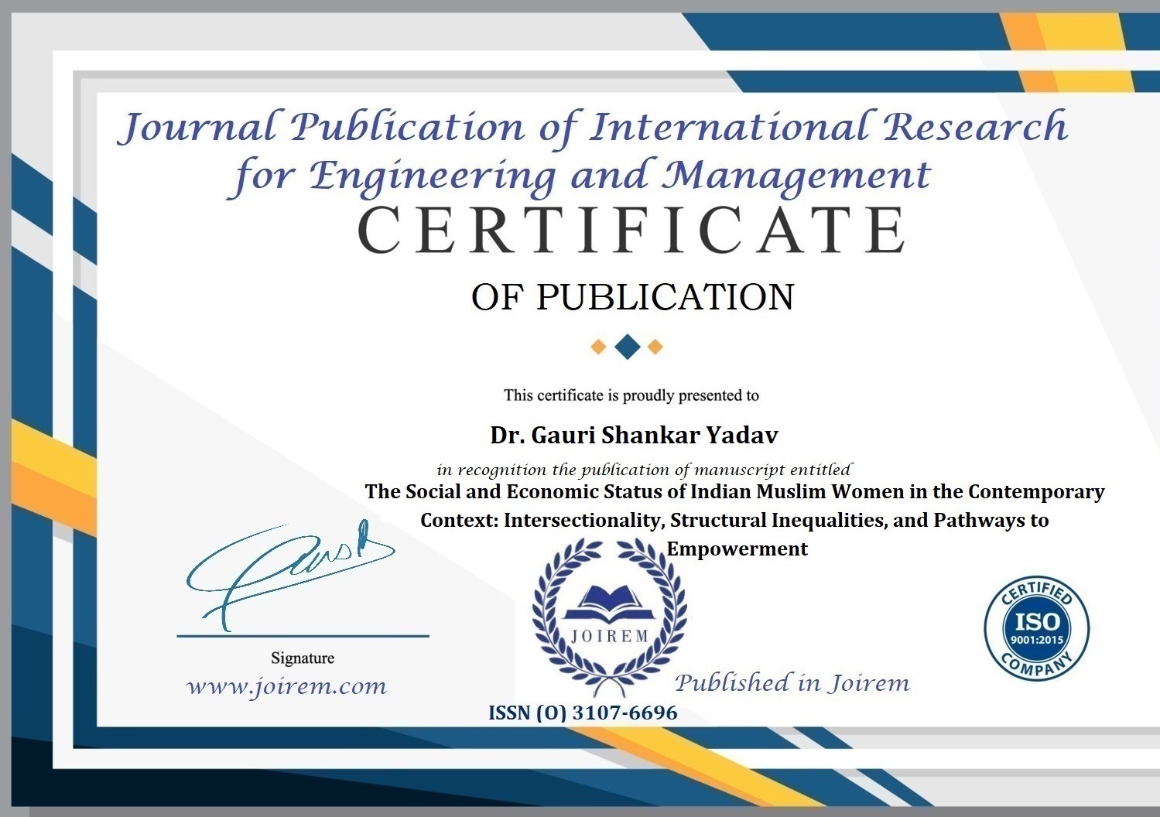The width and height of the screenshot is (1160, 817).
Task: Click the "OF PUBLICATION" subheading
Action: [632, 297]
